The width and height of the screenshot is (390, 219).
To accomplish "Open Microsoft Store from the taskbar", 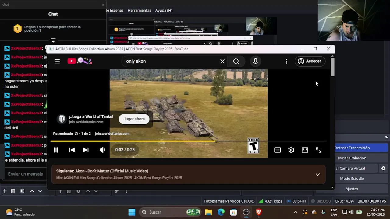I will [233, 212].
